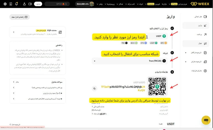
Task: Open transaction history sidebar icon
Action: (205, 53)
